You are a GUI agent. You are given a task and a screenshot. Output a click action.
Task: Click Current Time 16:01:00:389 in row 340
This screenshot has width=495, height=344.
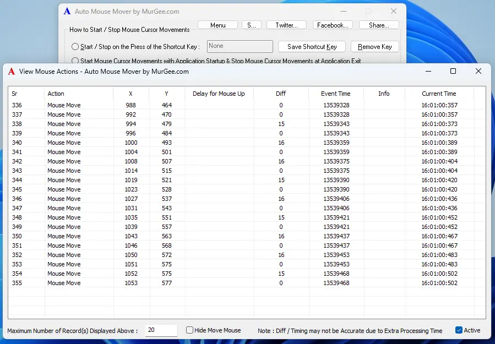point(439,143)
